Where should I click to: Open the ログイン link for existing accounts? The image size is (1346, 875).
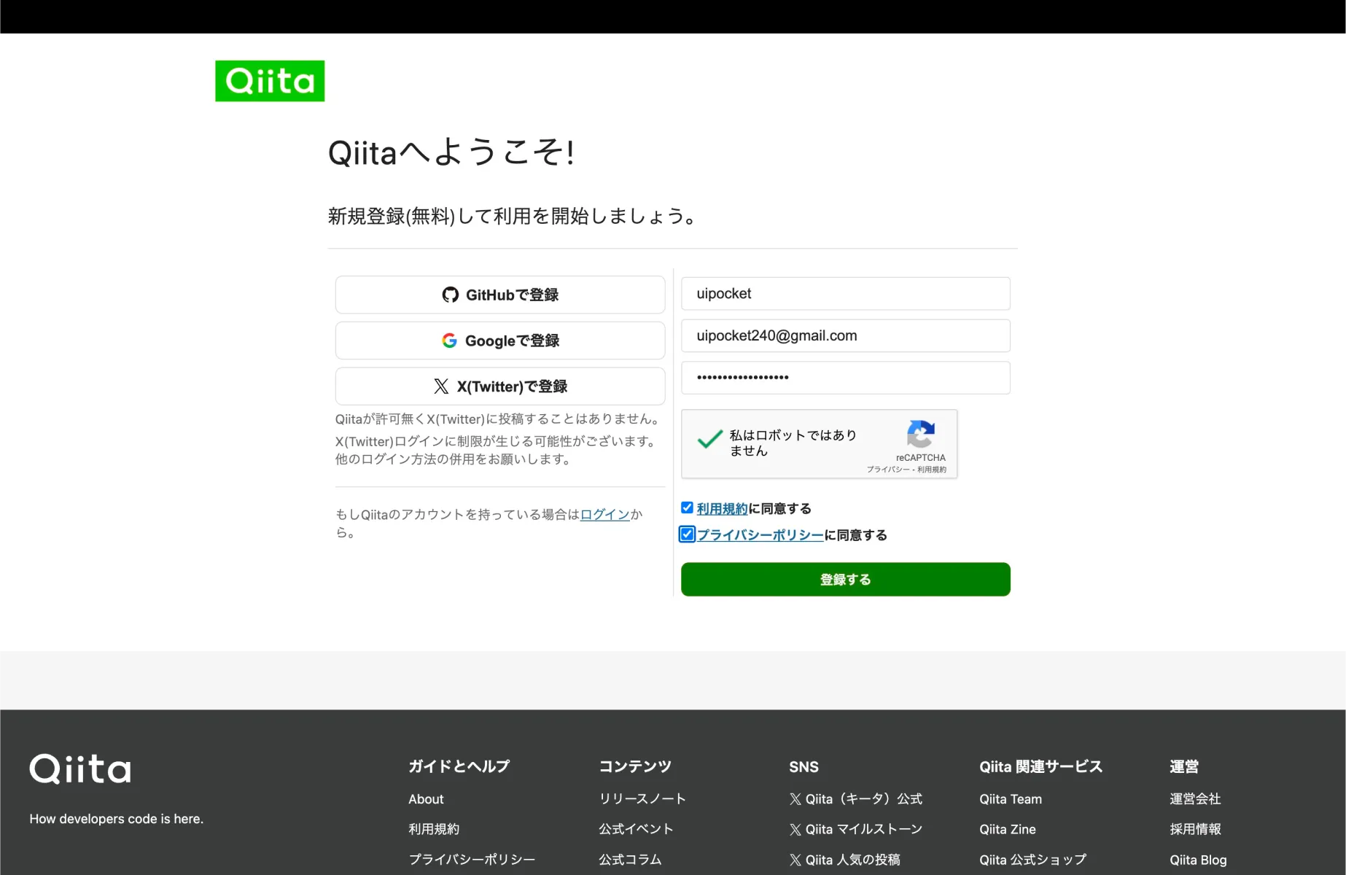click(604, 514)
